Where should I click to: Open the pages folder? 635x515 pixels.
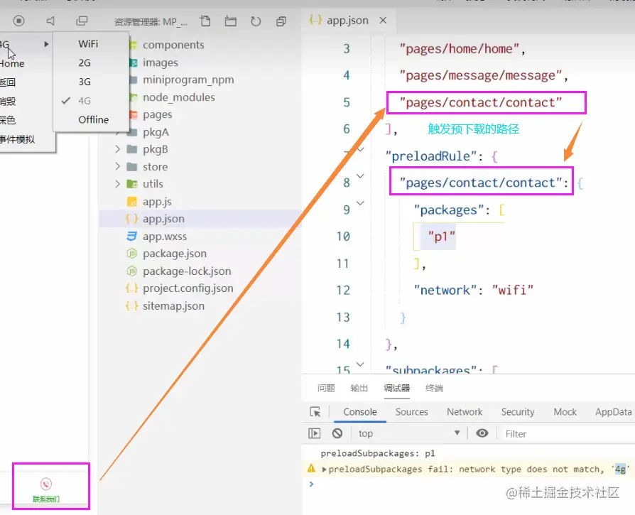point(157,114)
